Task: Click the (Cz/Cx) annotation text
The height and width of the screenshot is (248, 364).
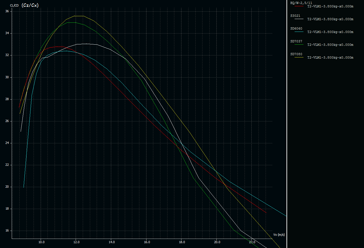Action: [x=30, y=5]
